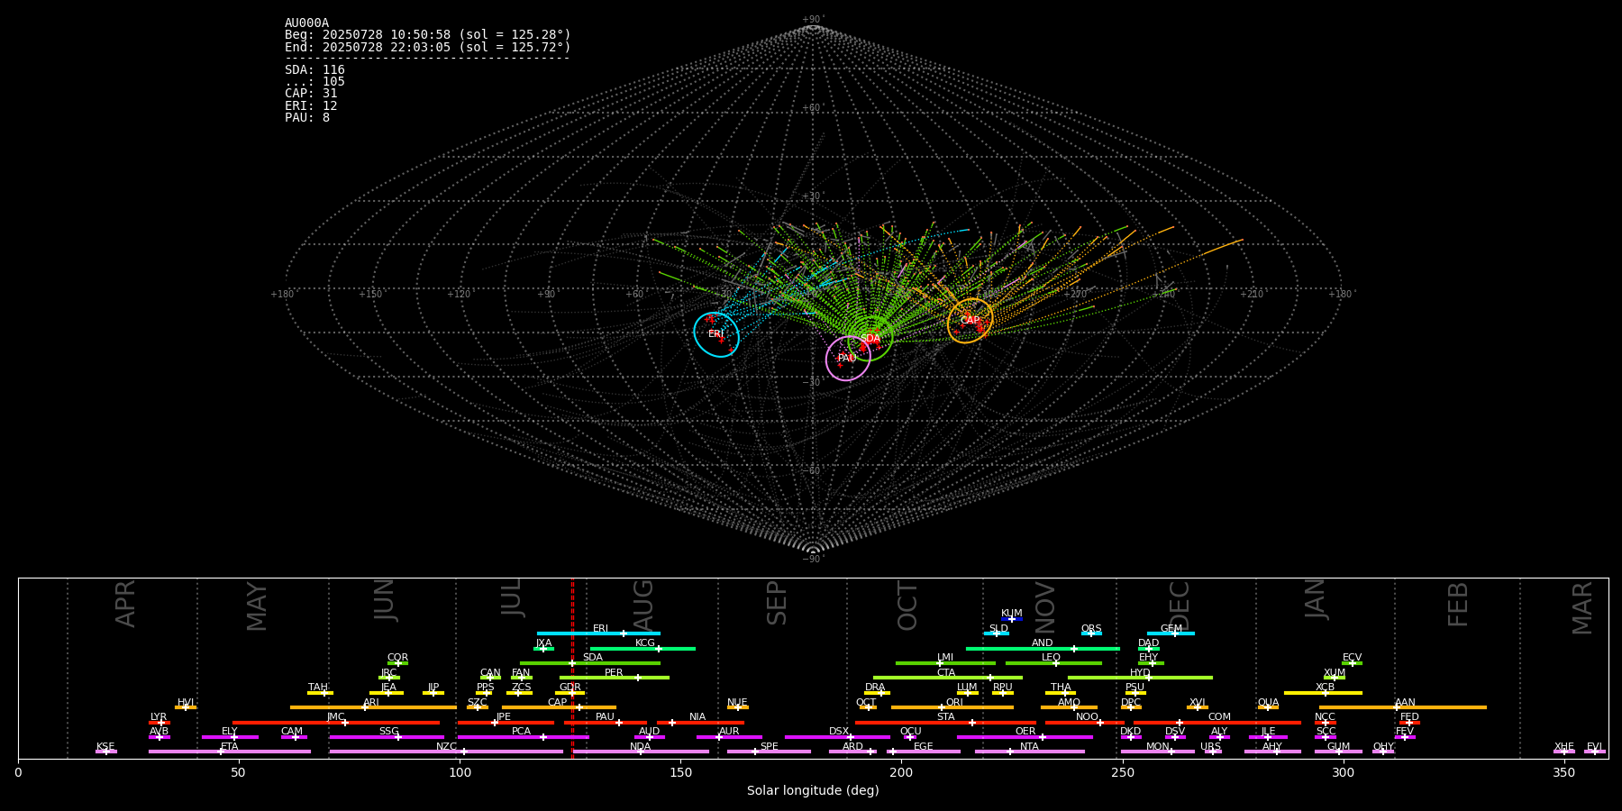Click the CAP: 31 count line

[x=311, y=94]
